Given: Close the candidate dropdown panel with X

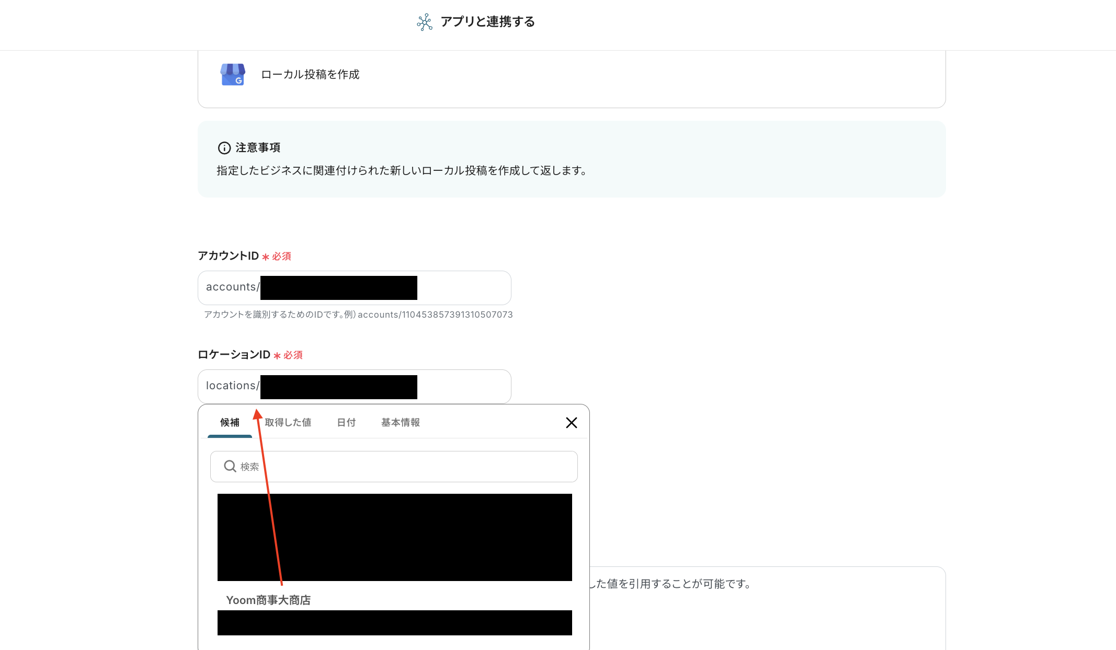Looking at the screenshot, I should (x=571, y=423).
